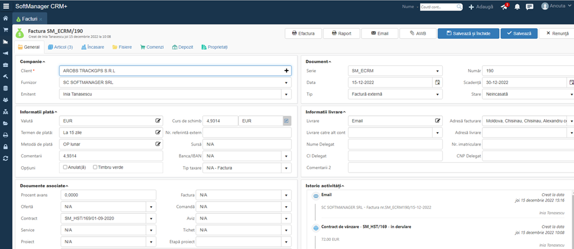Click the refresh sync sidebar icon

click(5, 159)
